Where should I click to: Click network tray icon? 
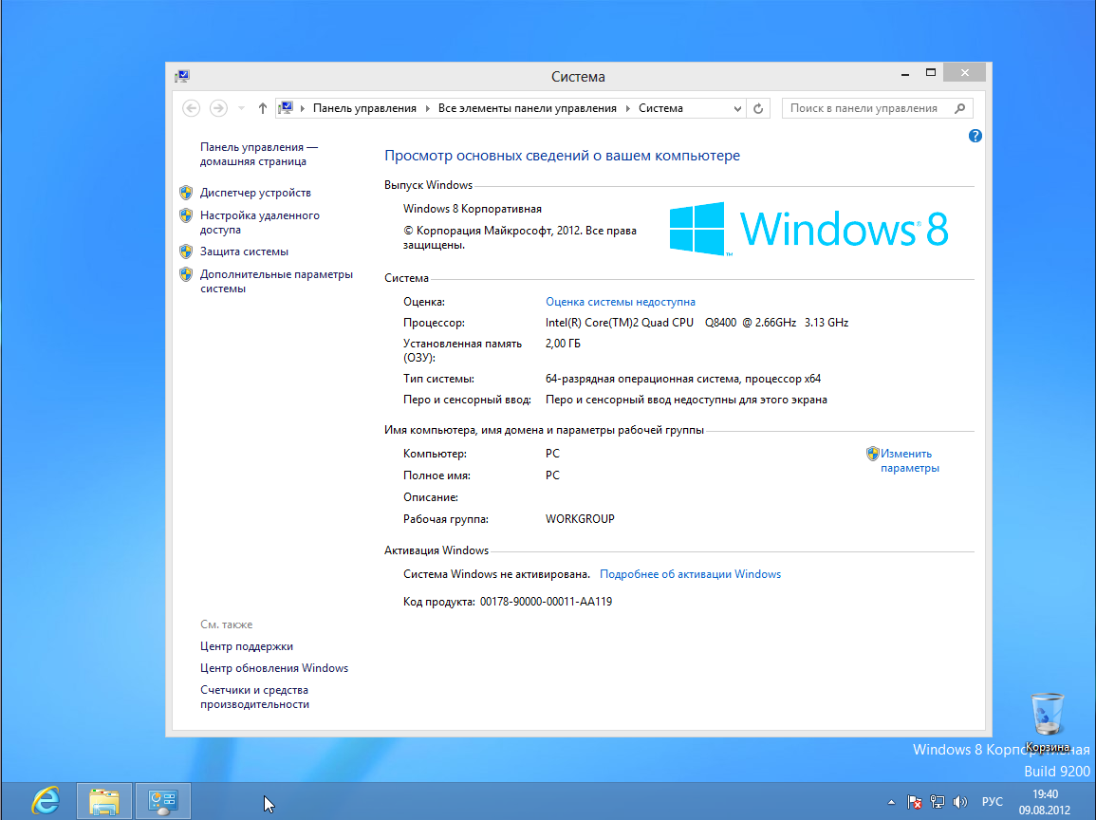[938, 802]
